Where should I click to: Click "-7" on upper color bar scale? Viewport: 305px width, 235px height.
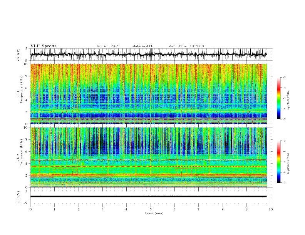click(x=284, y=119)
